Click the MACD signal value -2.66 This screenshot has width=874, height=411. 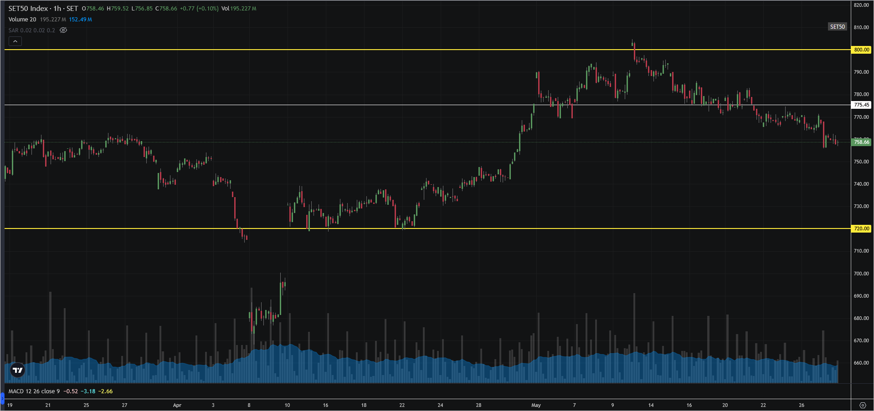click(106, 391)
